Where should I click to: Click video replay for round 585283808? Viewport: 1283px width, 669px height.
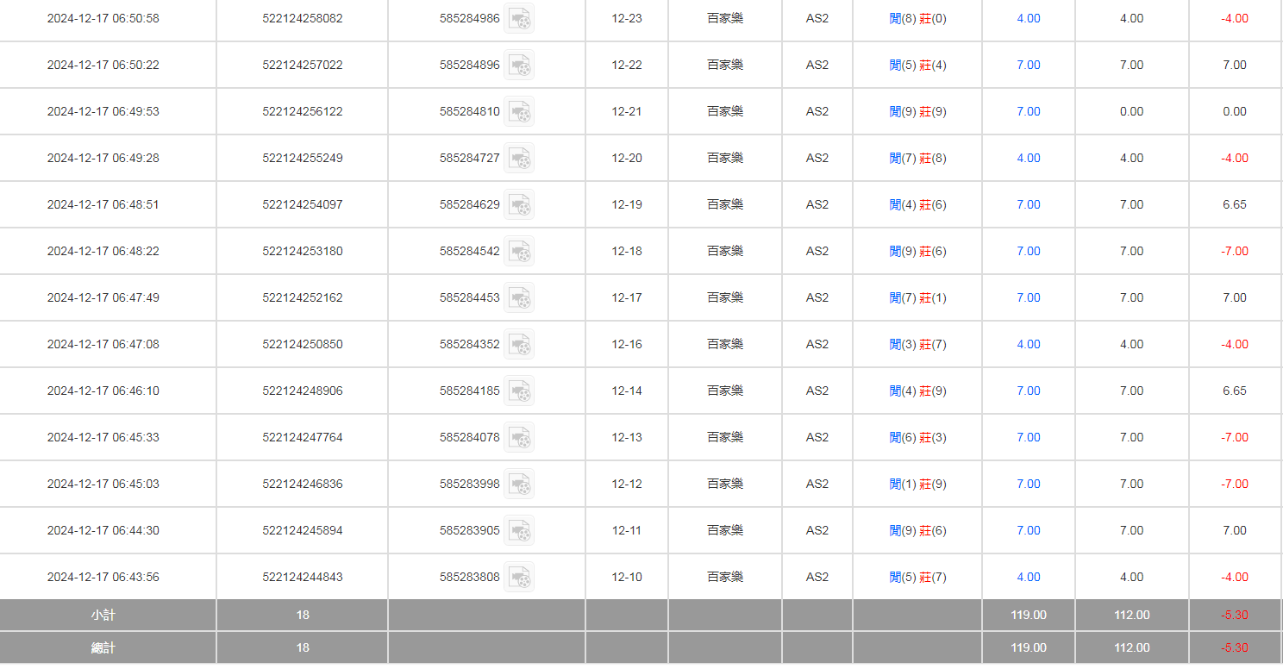[x=519, y=577]
